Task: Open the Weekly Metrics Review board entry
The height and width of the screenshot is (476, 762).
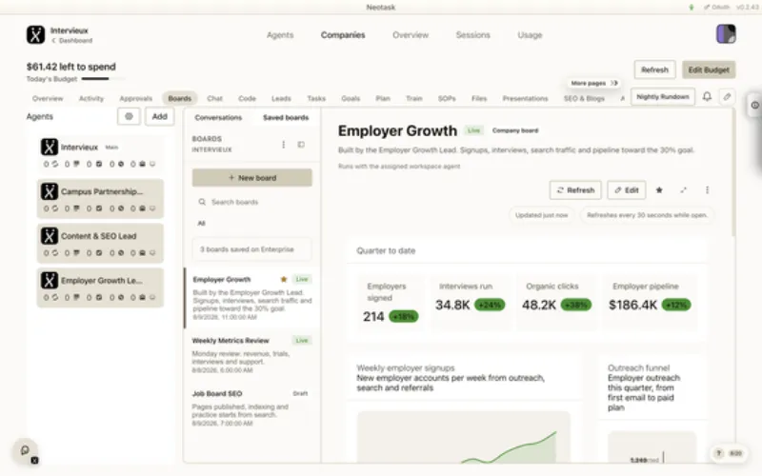Action: coord(251,354)
